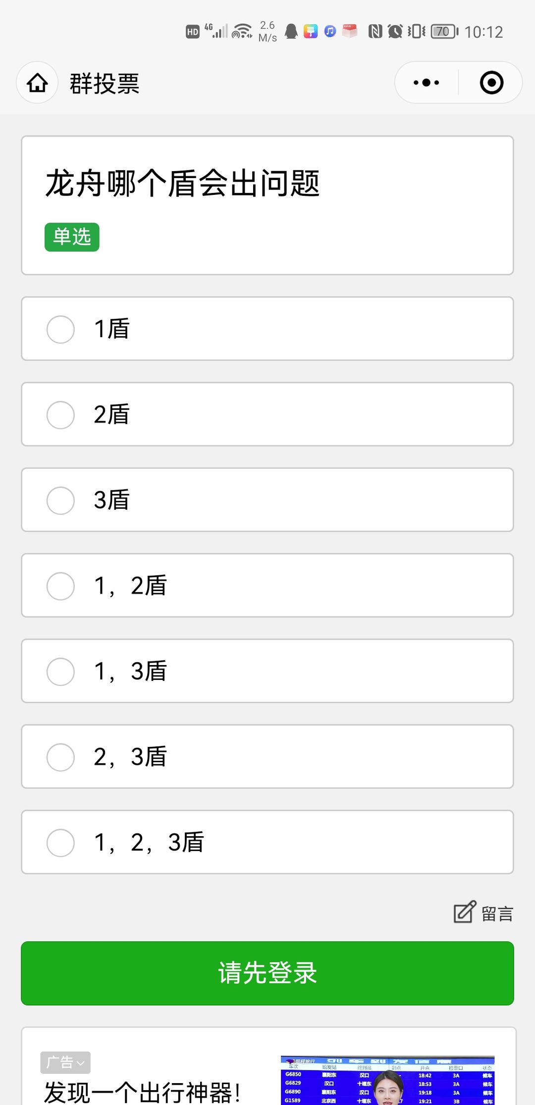This screenshot has width=535, height=1105.
Task: Tap the music note status icon
Action: point(330,32)
